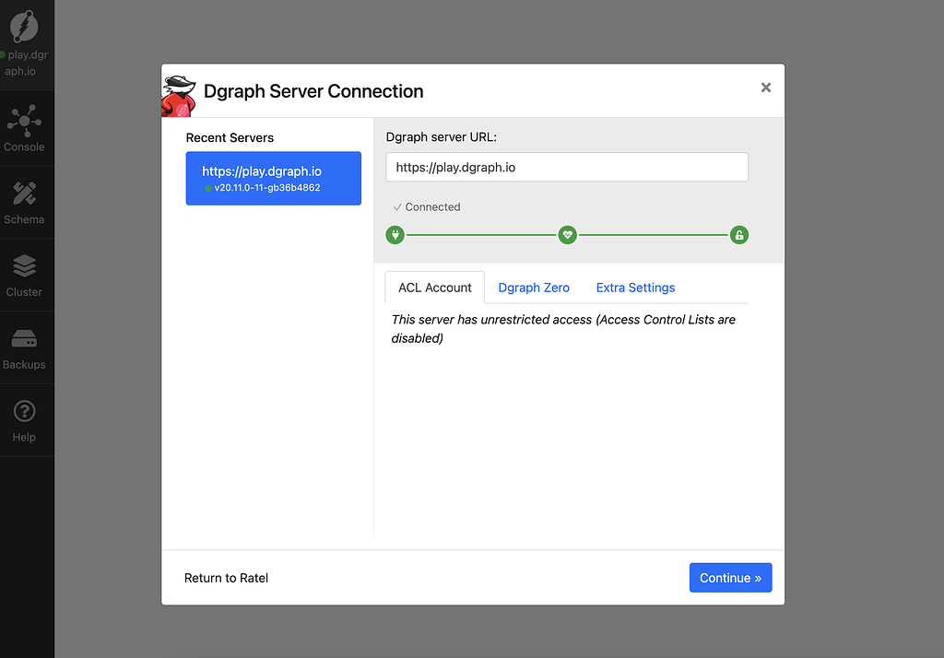Open the Help section
Screen dimensions: 944x658
(x=25, y=420)
